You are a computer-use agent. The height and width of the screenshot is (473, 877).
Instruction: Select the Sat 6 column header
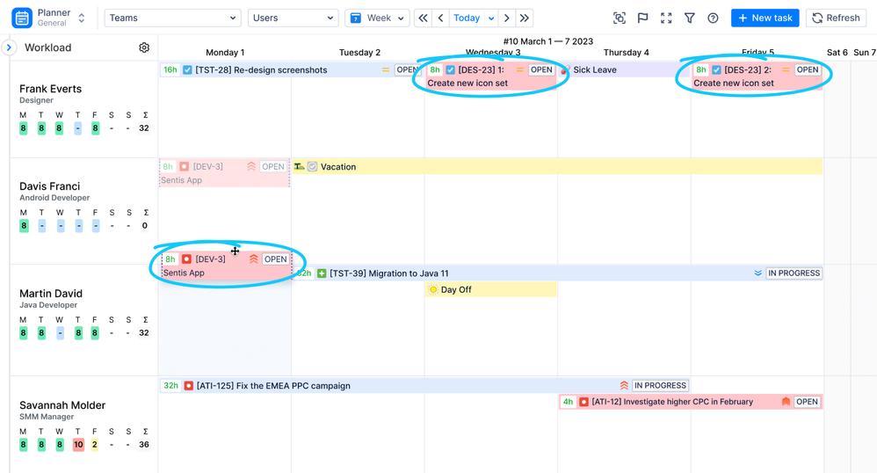[x=837, y=53]
